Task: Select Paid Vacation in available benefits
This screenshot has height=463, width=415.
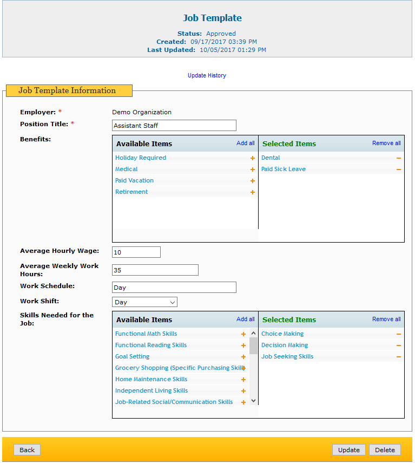Action: tap(134, 180)
